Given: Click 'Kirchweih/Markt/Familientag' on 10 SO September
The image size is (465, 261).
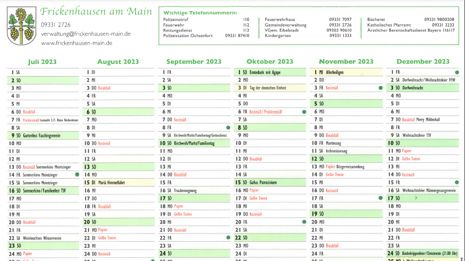Looking at the screenshot, I should (194, 143).
